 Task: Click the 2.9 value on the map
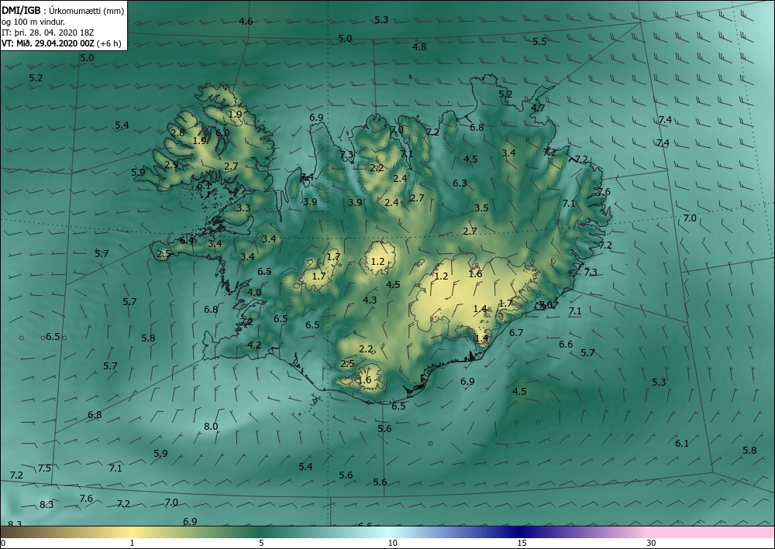click(171, 165)
